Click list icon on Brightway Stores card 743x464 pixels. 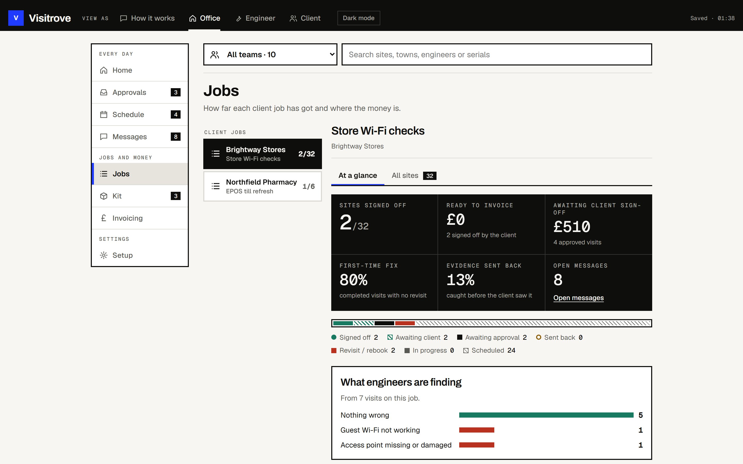coord(215,154)
